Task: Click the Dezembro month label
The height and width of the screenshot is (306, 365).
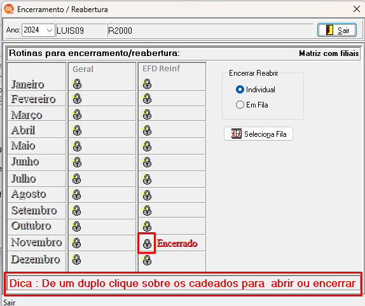Action: (36, 260)
